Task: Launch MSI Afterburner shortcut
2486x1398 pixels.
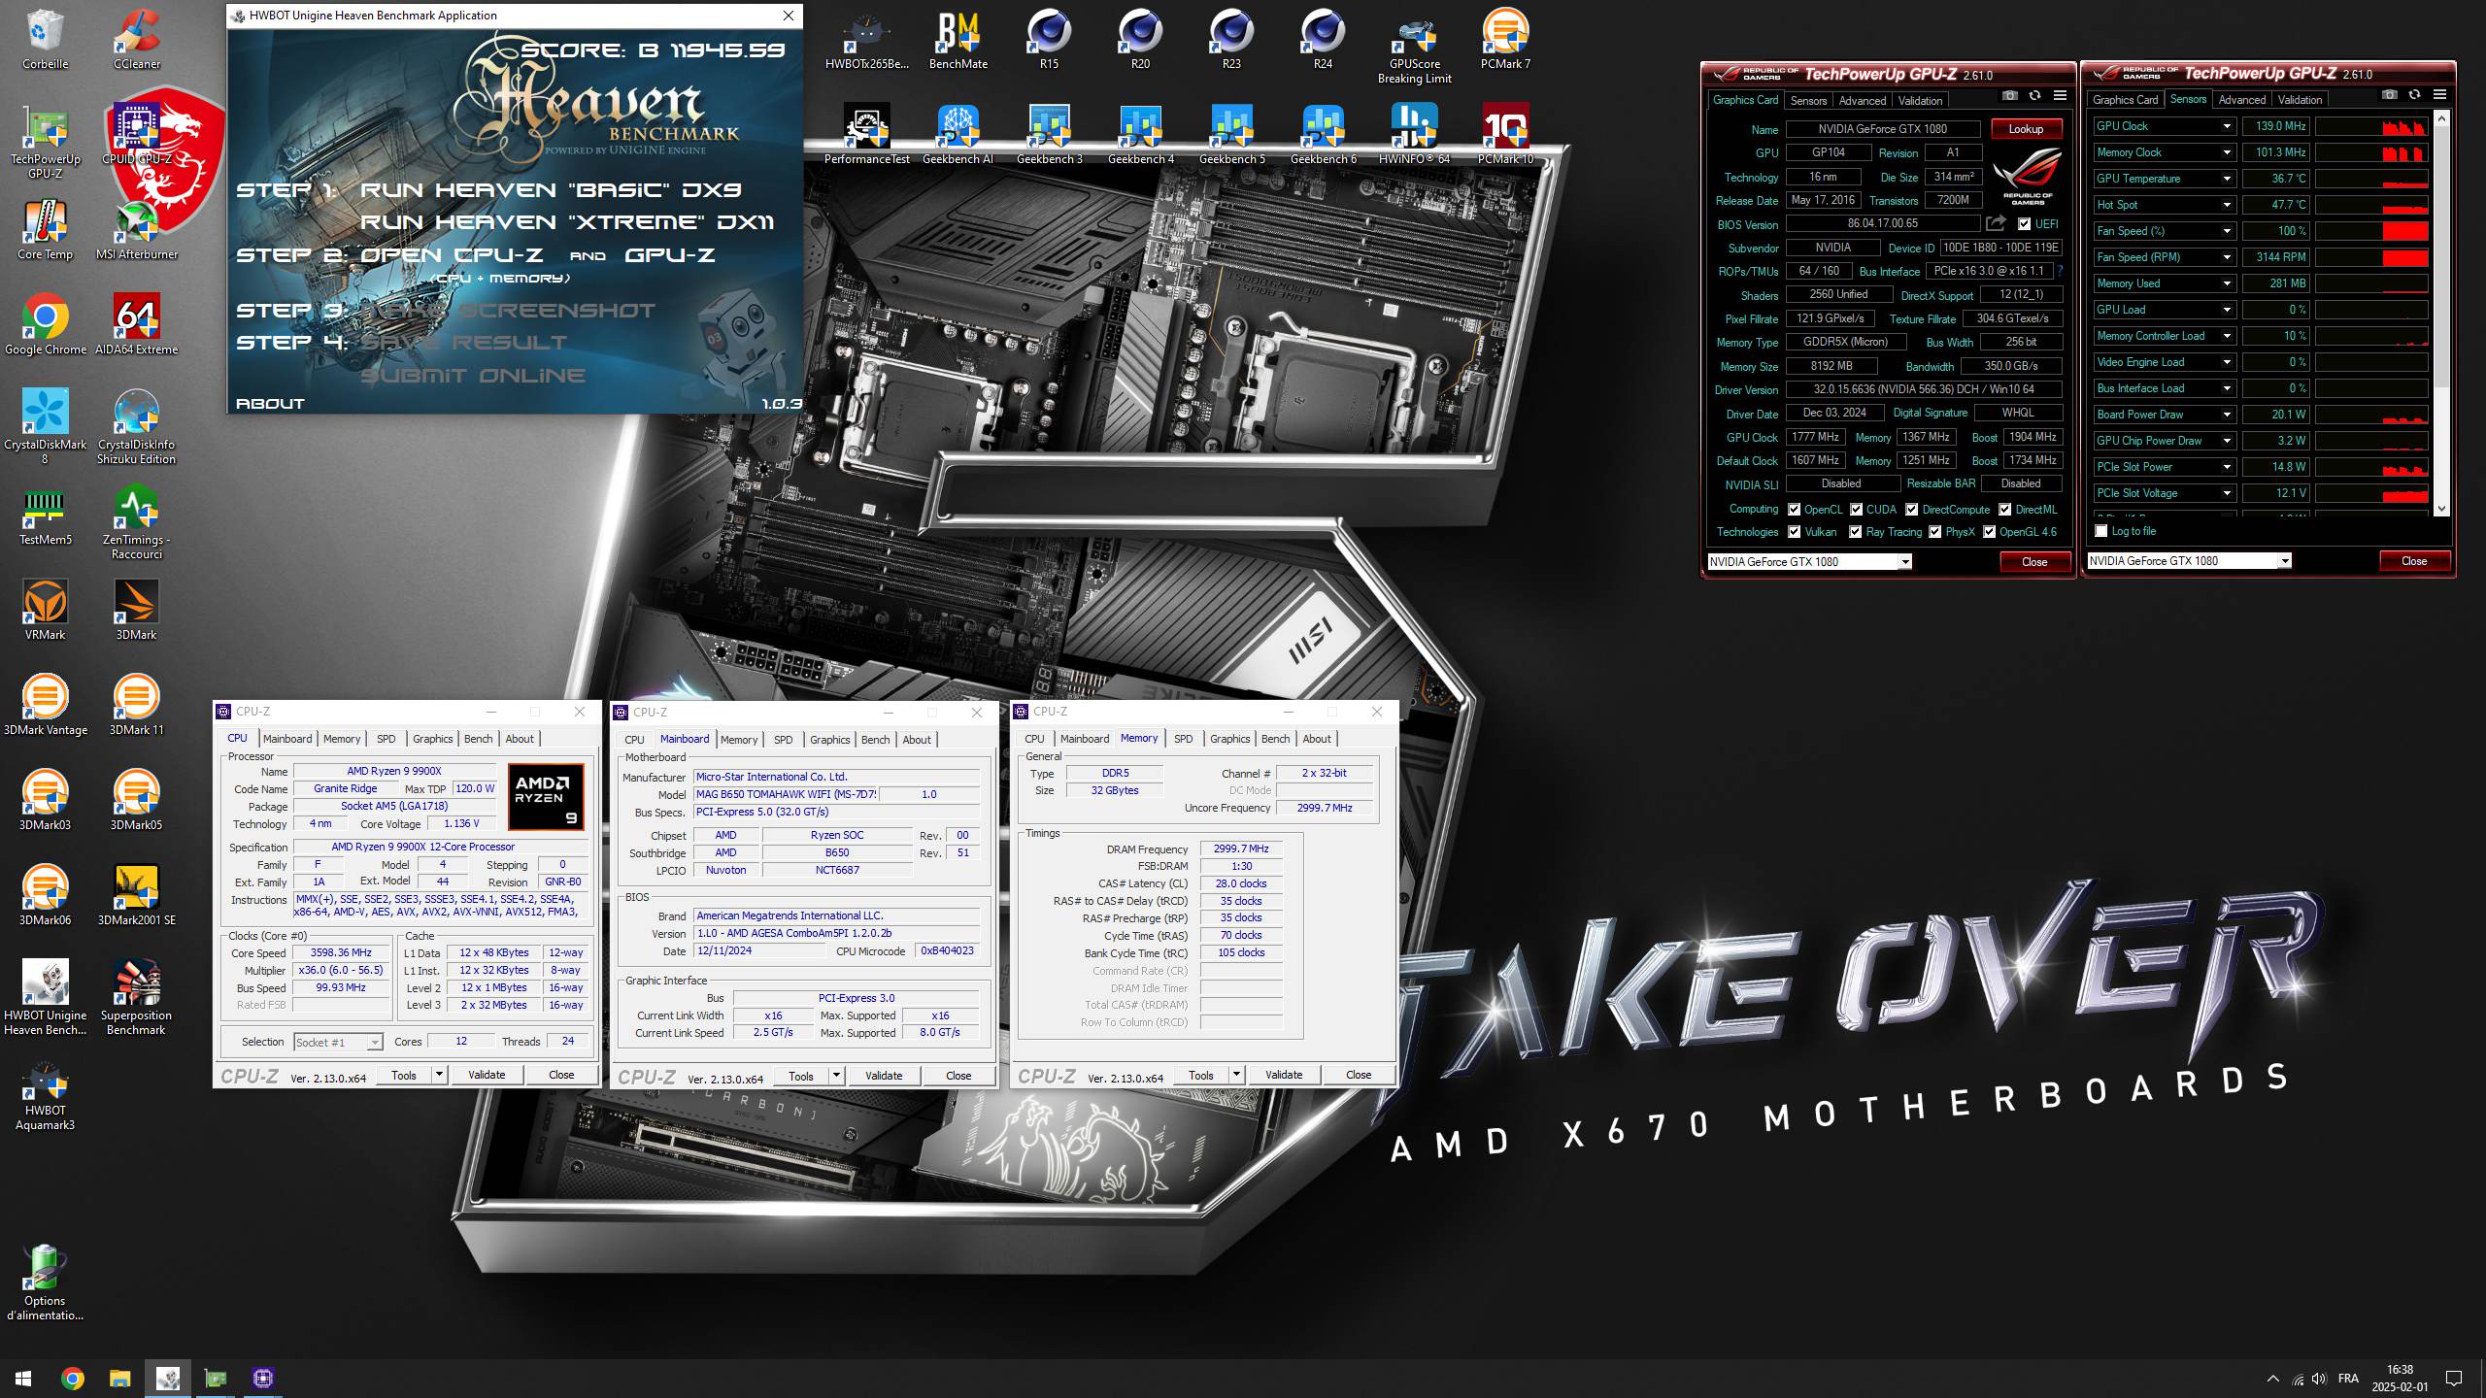Action: click(136, 229)
